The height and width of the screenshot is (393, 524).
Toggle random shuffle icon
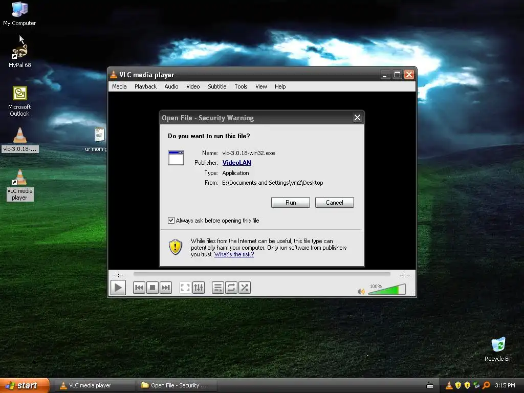point(245,288)
